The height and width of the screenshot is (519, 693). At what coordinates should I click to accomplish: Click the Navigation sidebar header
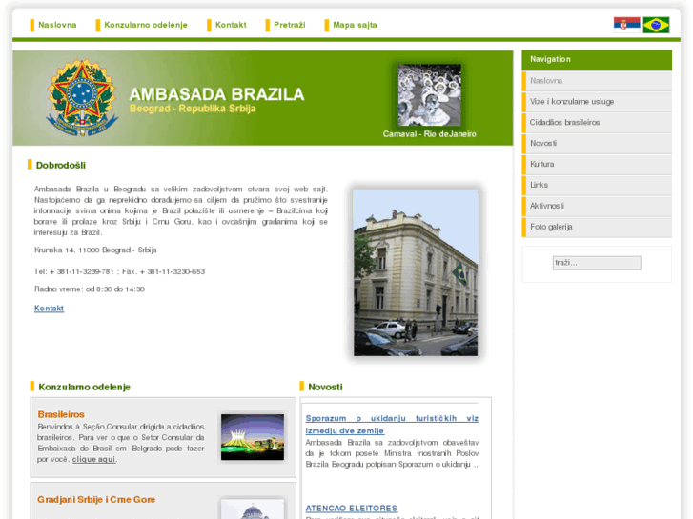(x=597, y=60)
